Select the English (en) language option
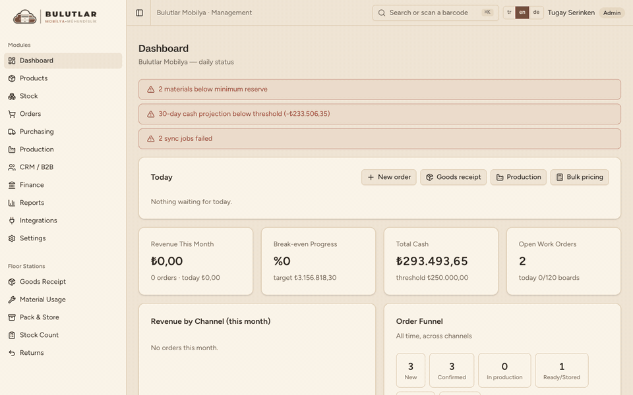 pyautogui.click(x=522, y=13)
